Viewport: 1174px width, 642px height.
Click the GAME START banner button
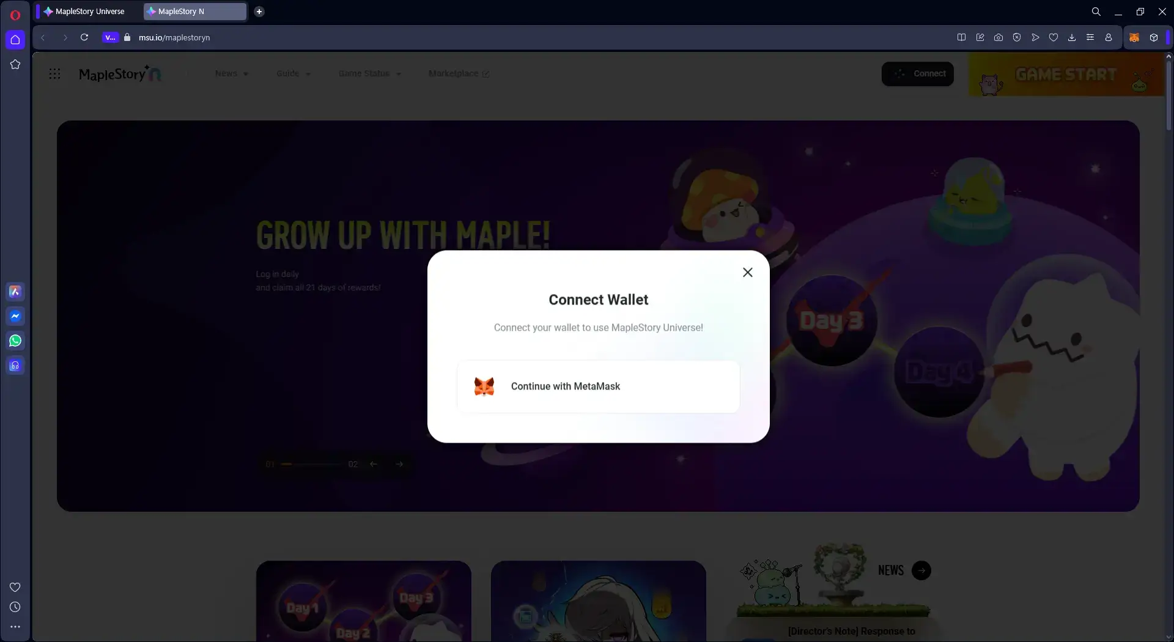point(1066,74)
